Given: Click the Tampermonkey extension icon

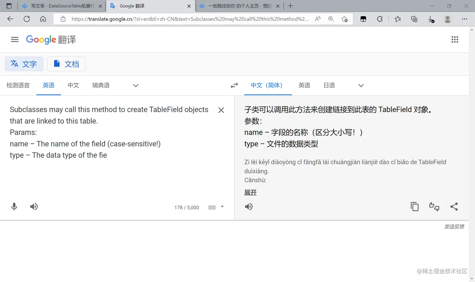Looking at the screenshot, I should tap(363, 19).
